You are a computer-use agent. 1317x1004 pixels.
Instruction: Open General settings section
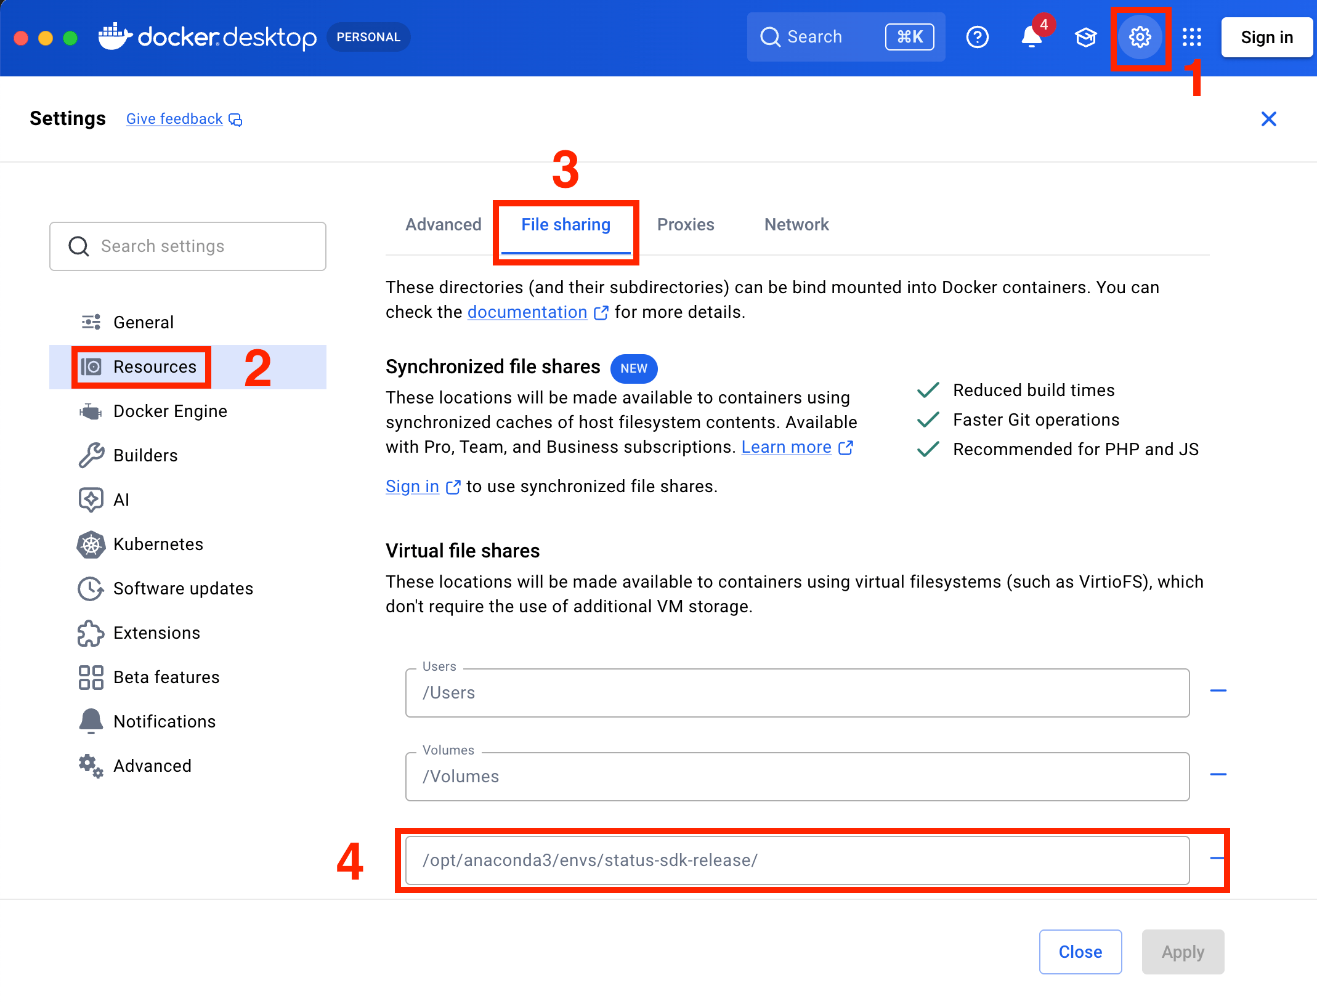(187, 323)
